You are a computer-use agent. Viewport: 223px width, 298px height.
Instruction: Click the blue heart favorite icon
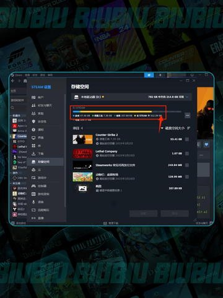pyautogui.click(x=206, y=144)
